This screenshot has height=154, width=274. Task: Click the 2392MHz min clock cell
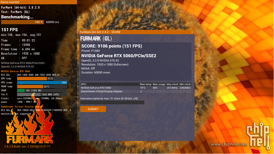[x=185, y=88]
